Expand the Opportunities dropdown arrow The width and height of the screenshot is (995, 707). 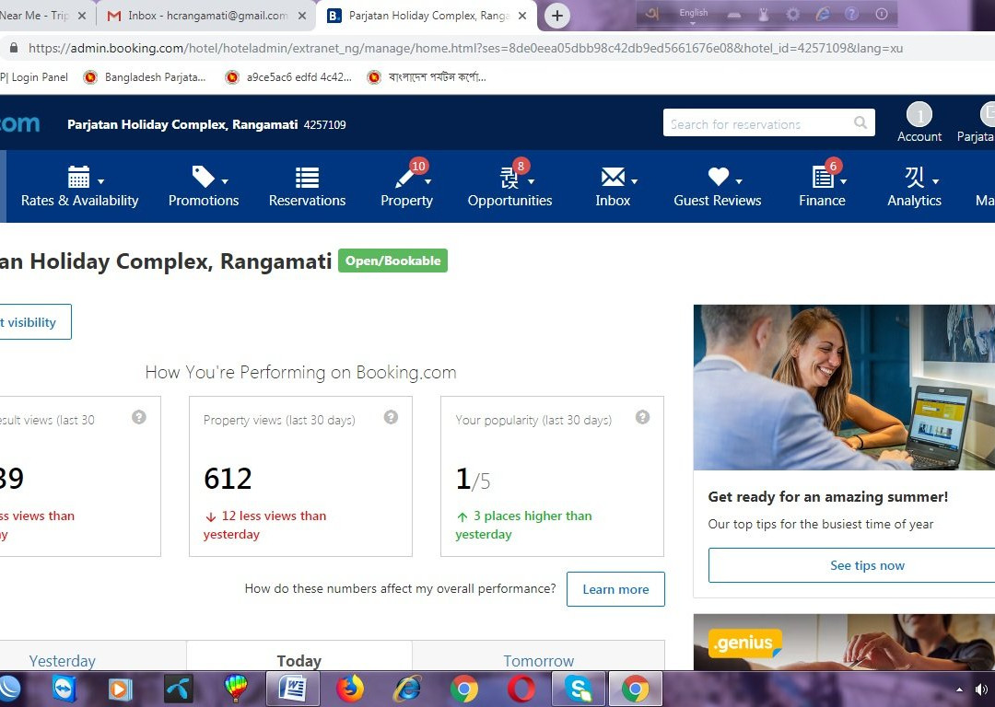click(x=532, y=181)
